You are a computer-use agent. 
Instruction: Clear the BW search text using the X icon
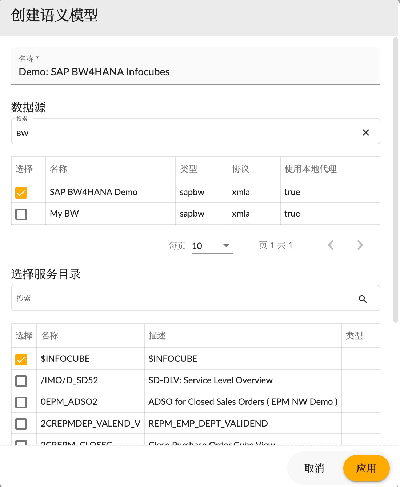(x=366, y=132)
